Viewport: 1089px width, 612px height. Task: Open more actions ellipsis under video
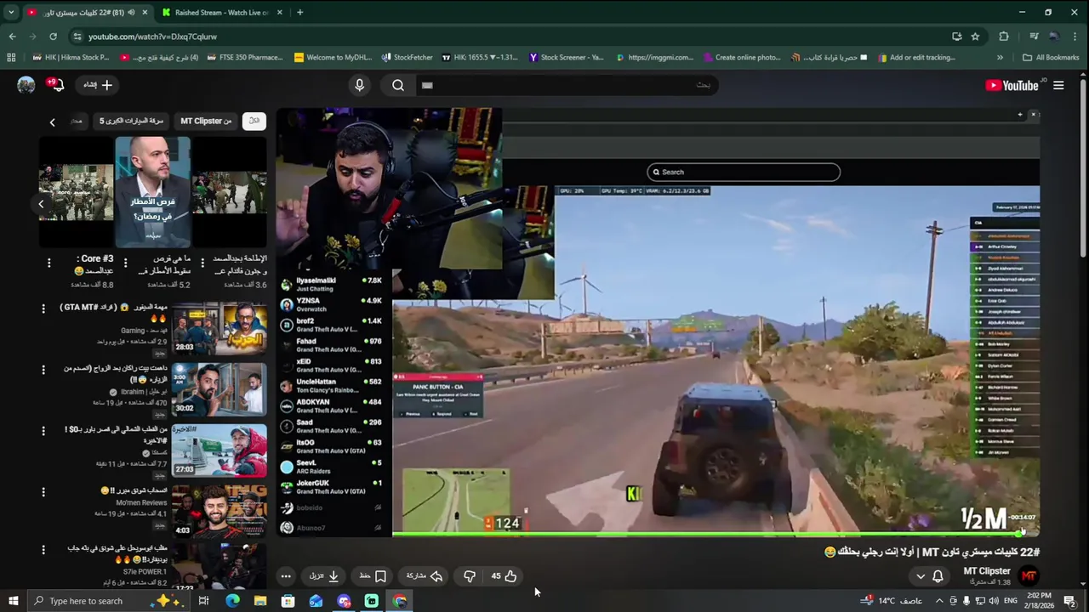click(286, 576)
